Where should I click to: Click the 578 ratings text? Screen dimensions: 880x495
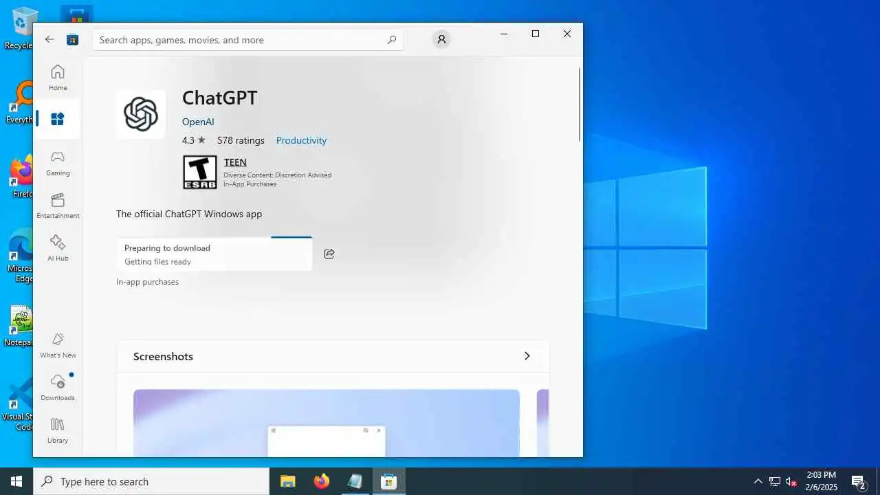(x=241, y=140)
